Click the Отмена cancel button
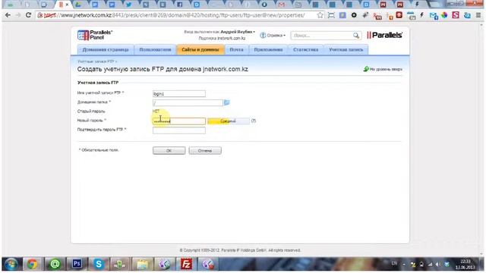Image resolution: width=486 pixels, height=273 pixels. pos(205,150)
